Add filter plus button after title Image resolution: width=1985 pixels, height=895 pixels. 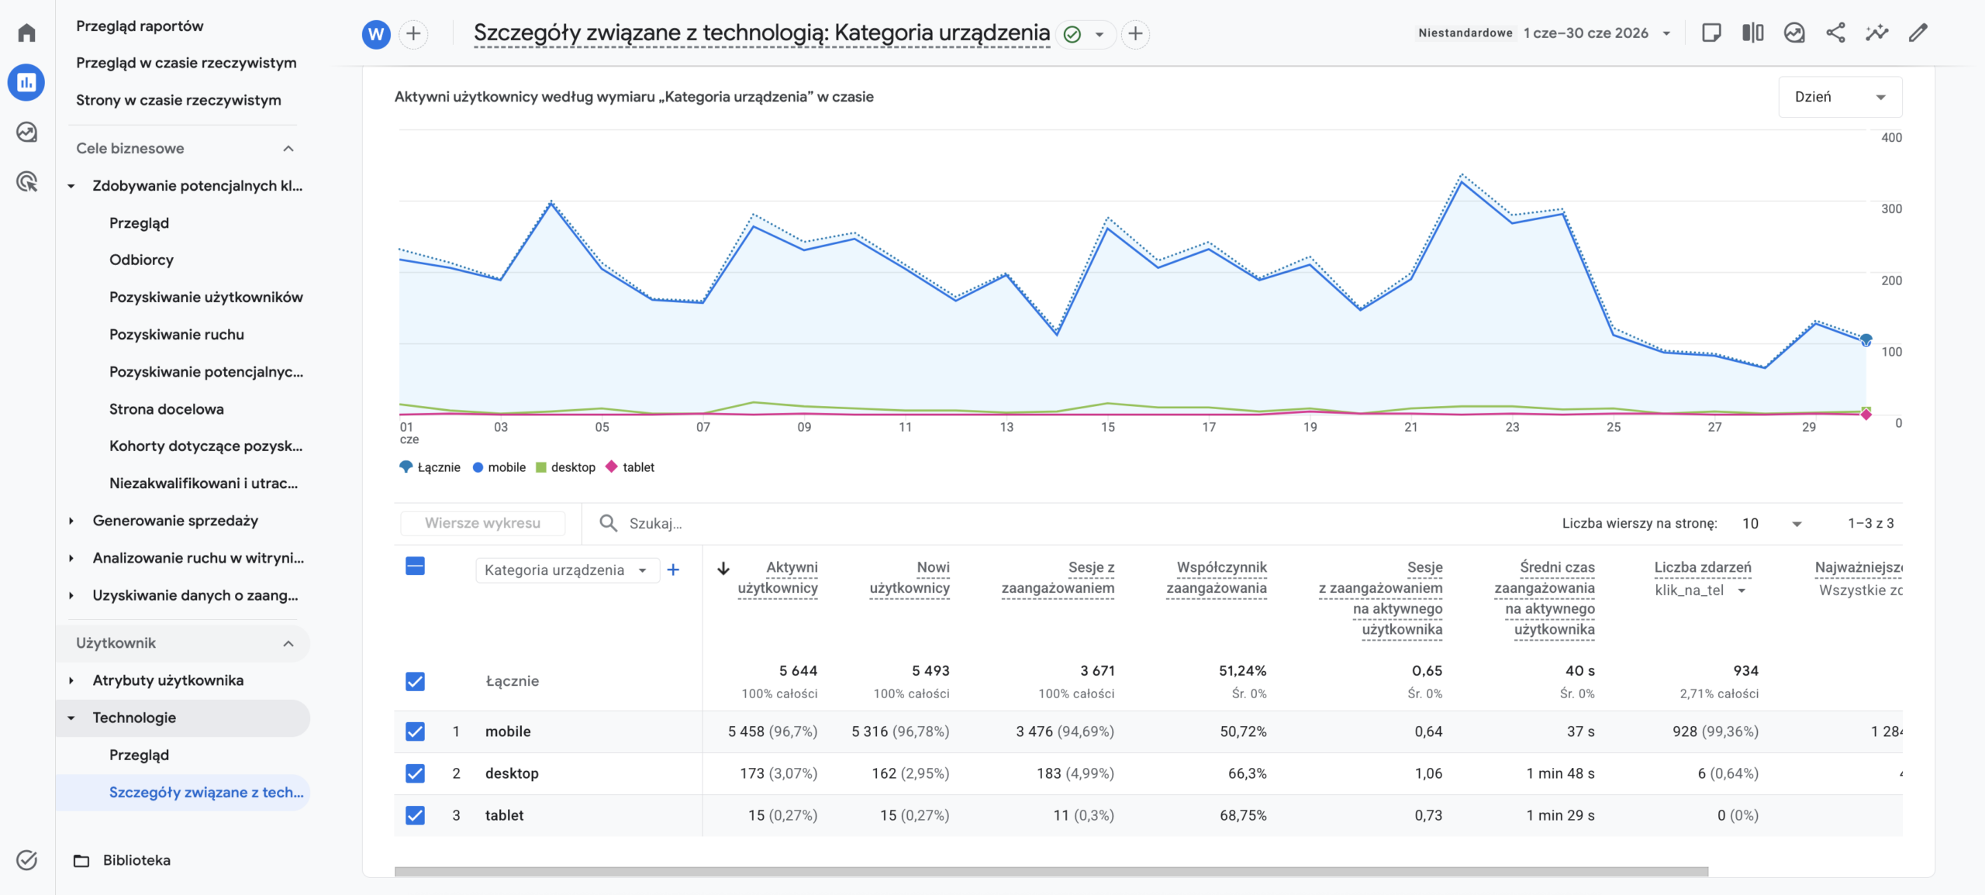tap(1135, 34)
